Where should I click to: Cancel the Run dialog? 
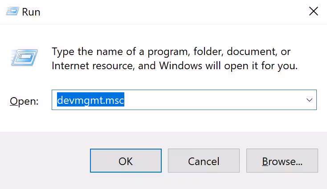(x=204, y=161)
